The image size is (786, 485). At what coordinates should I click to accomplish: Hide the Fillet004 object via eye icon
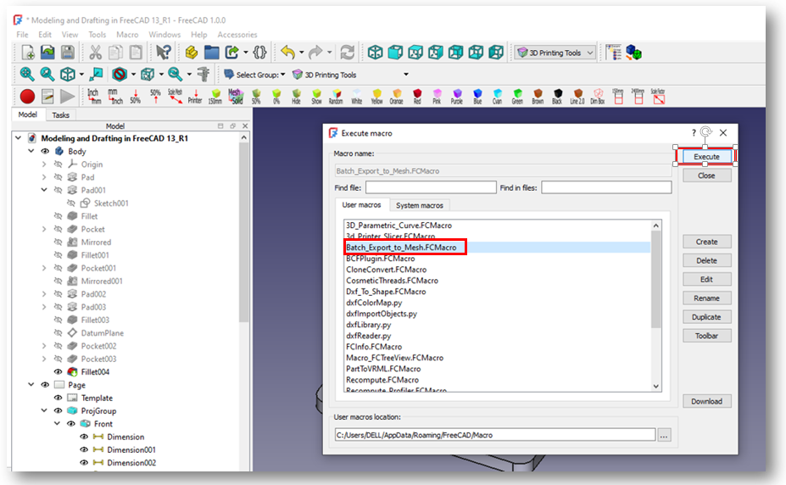click(58, 372)
